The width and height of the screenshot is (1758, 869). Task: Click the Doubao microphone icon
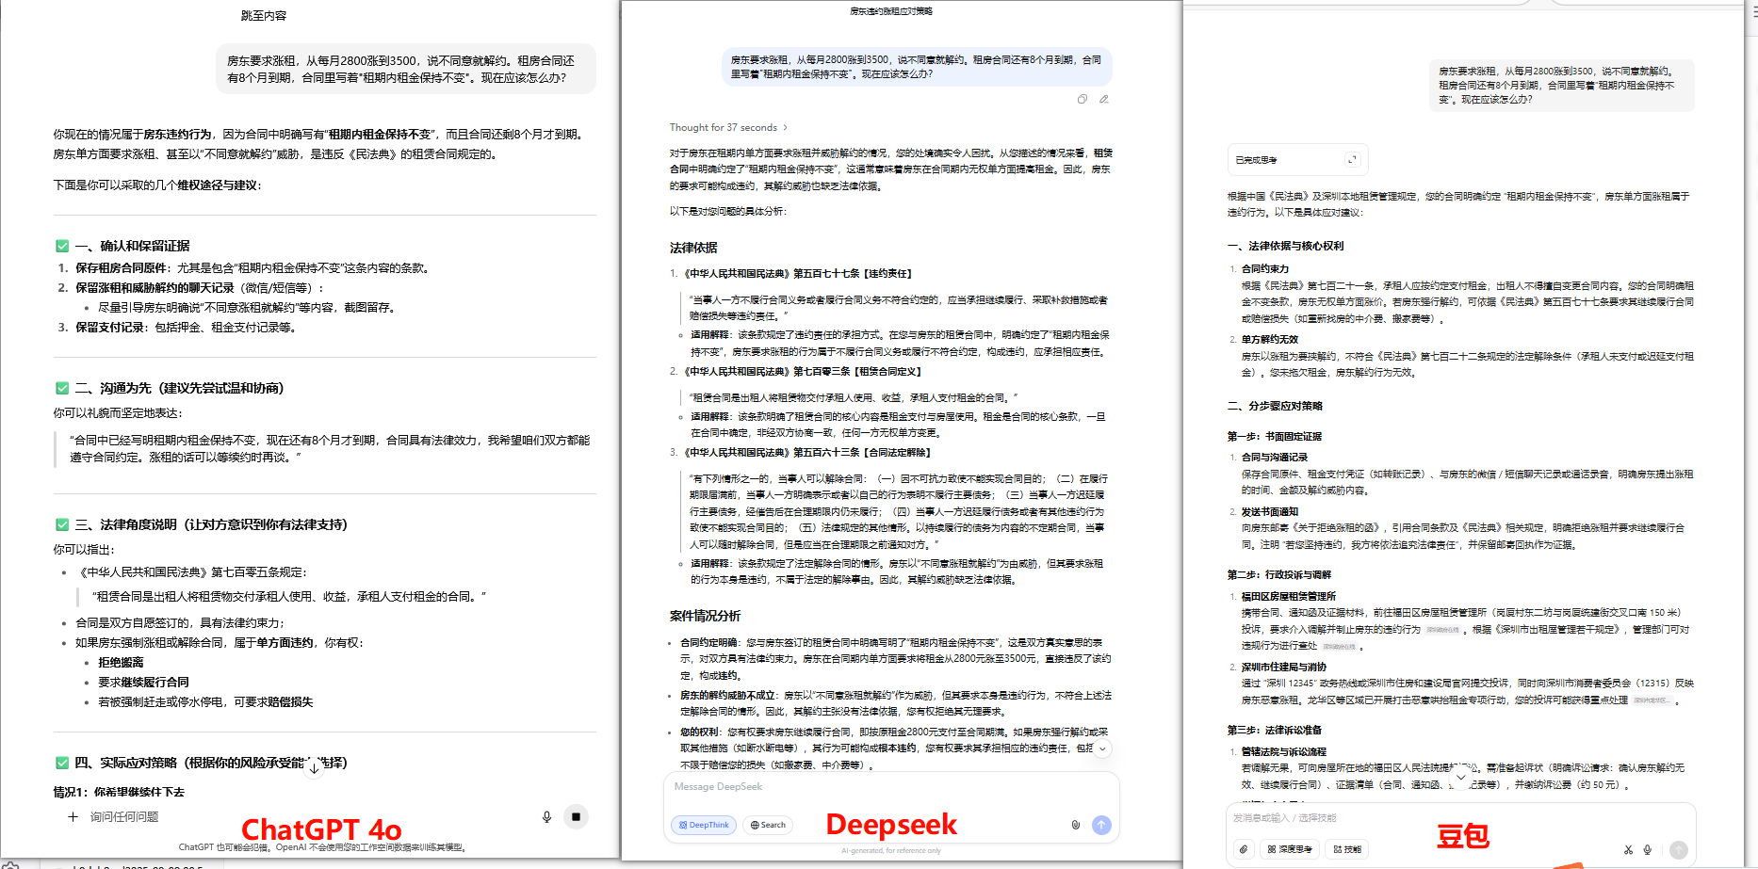coord(1648,849)
